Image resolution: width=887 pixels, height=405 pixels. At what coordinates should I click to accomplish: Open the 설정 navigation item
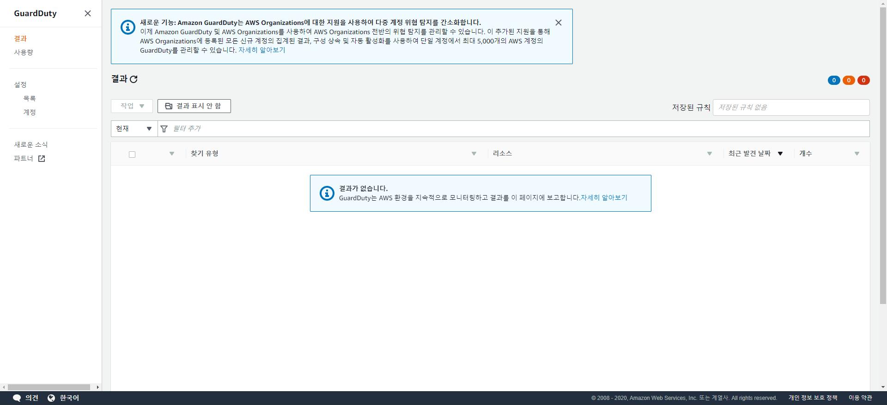[x=20, y=85]
